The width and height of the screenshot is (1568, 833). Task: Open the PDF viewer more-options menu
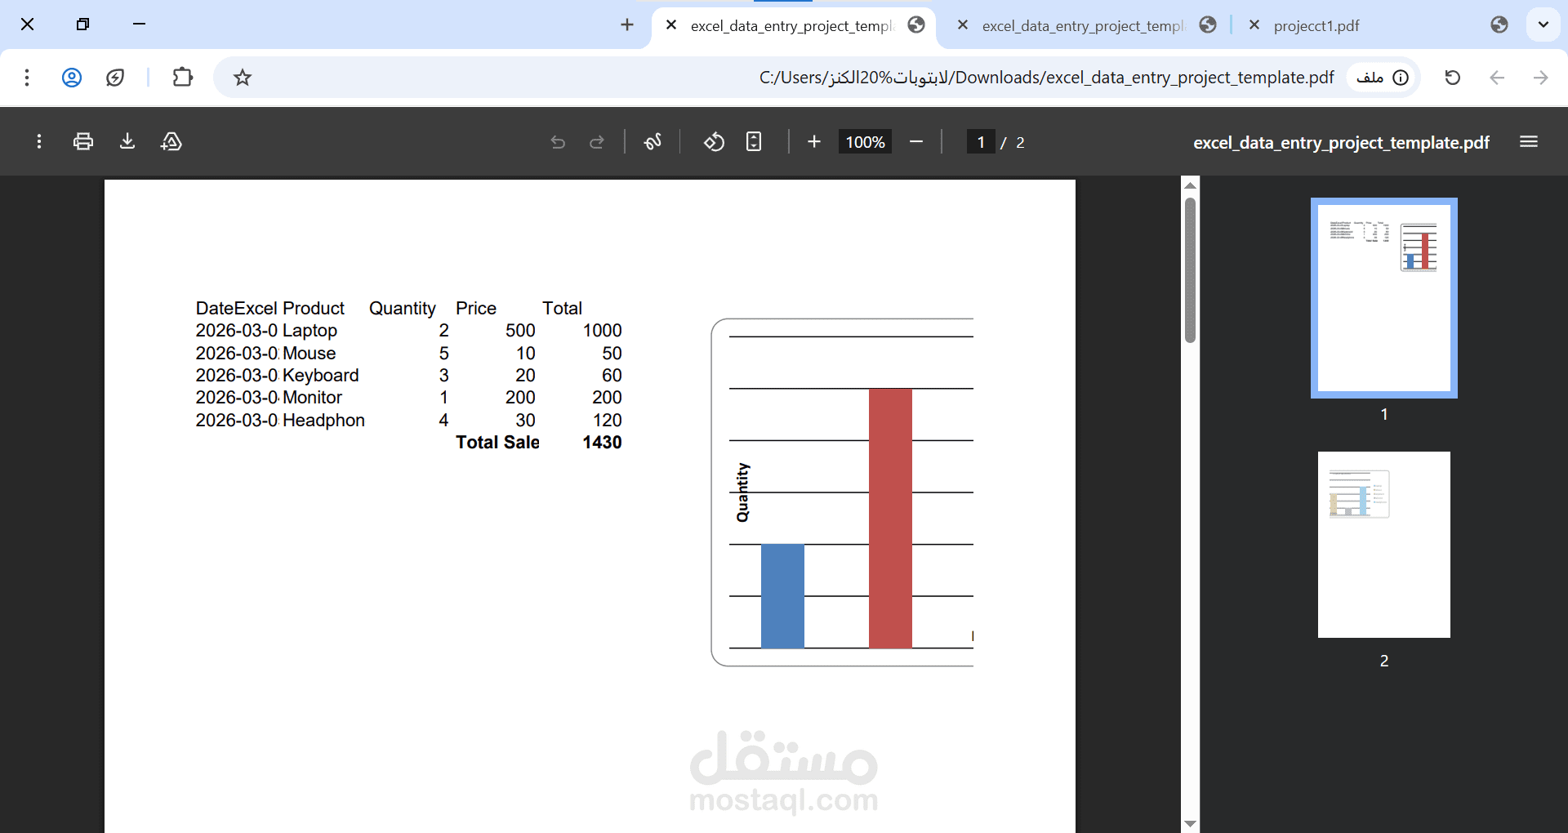[38, 141]
